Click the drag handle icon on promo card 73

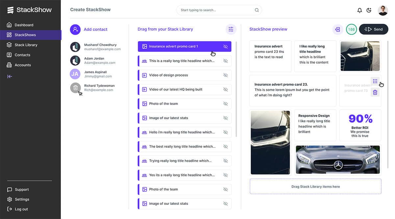pyautogui.click(x=375, y=81)
